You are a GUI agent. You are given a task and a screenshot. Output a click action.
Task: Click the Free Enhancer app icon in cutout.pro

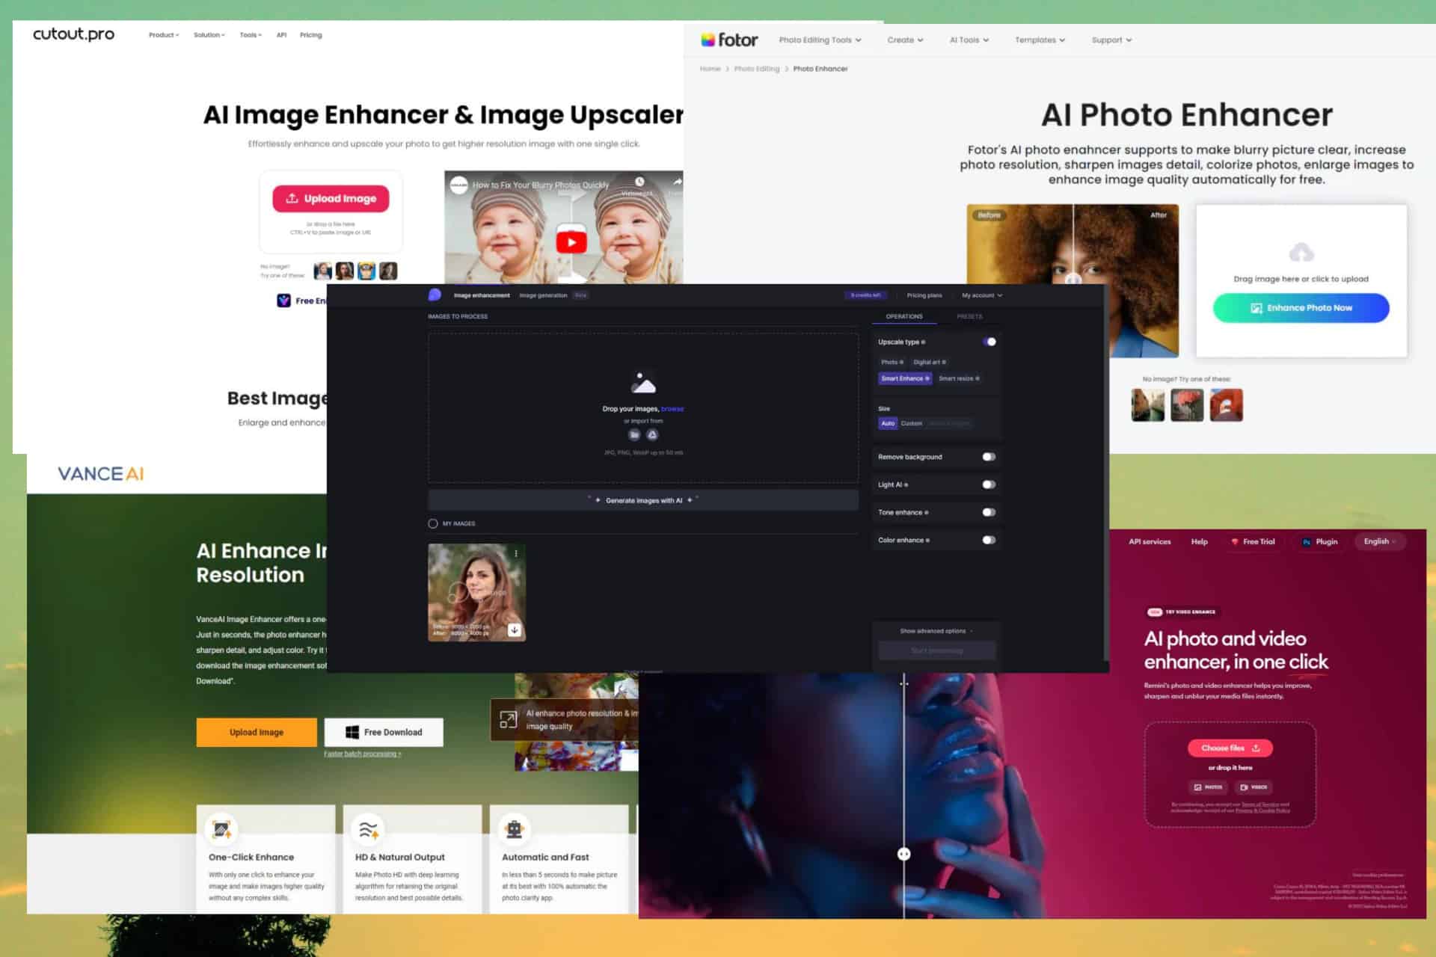pos(283,301)
